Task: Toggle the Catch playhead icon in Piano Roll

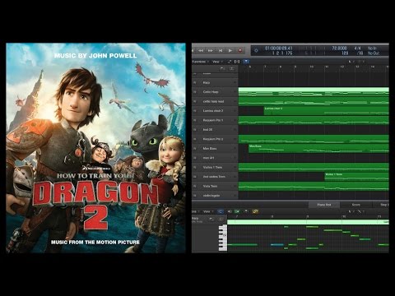Action: pos(246,211)
